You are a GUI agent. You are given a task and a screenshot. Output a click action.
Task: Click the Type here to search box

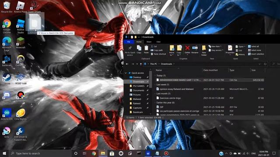click(x=40, y=153)
